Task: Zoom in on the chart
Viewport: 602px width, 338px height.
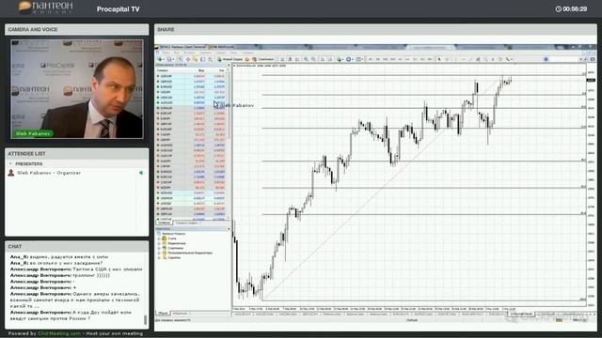Action: coord(306,59)
